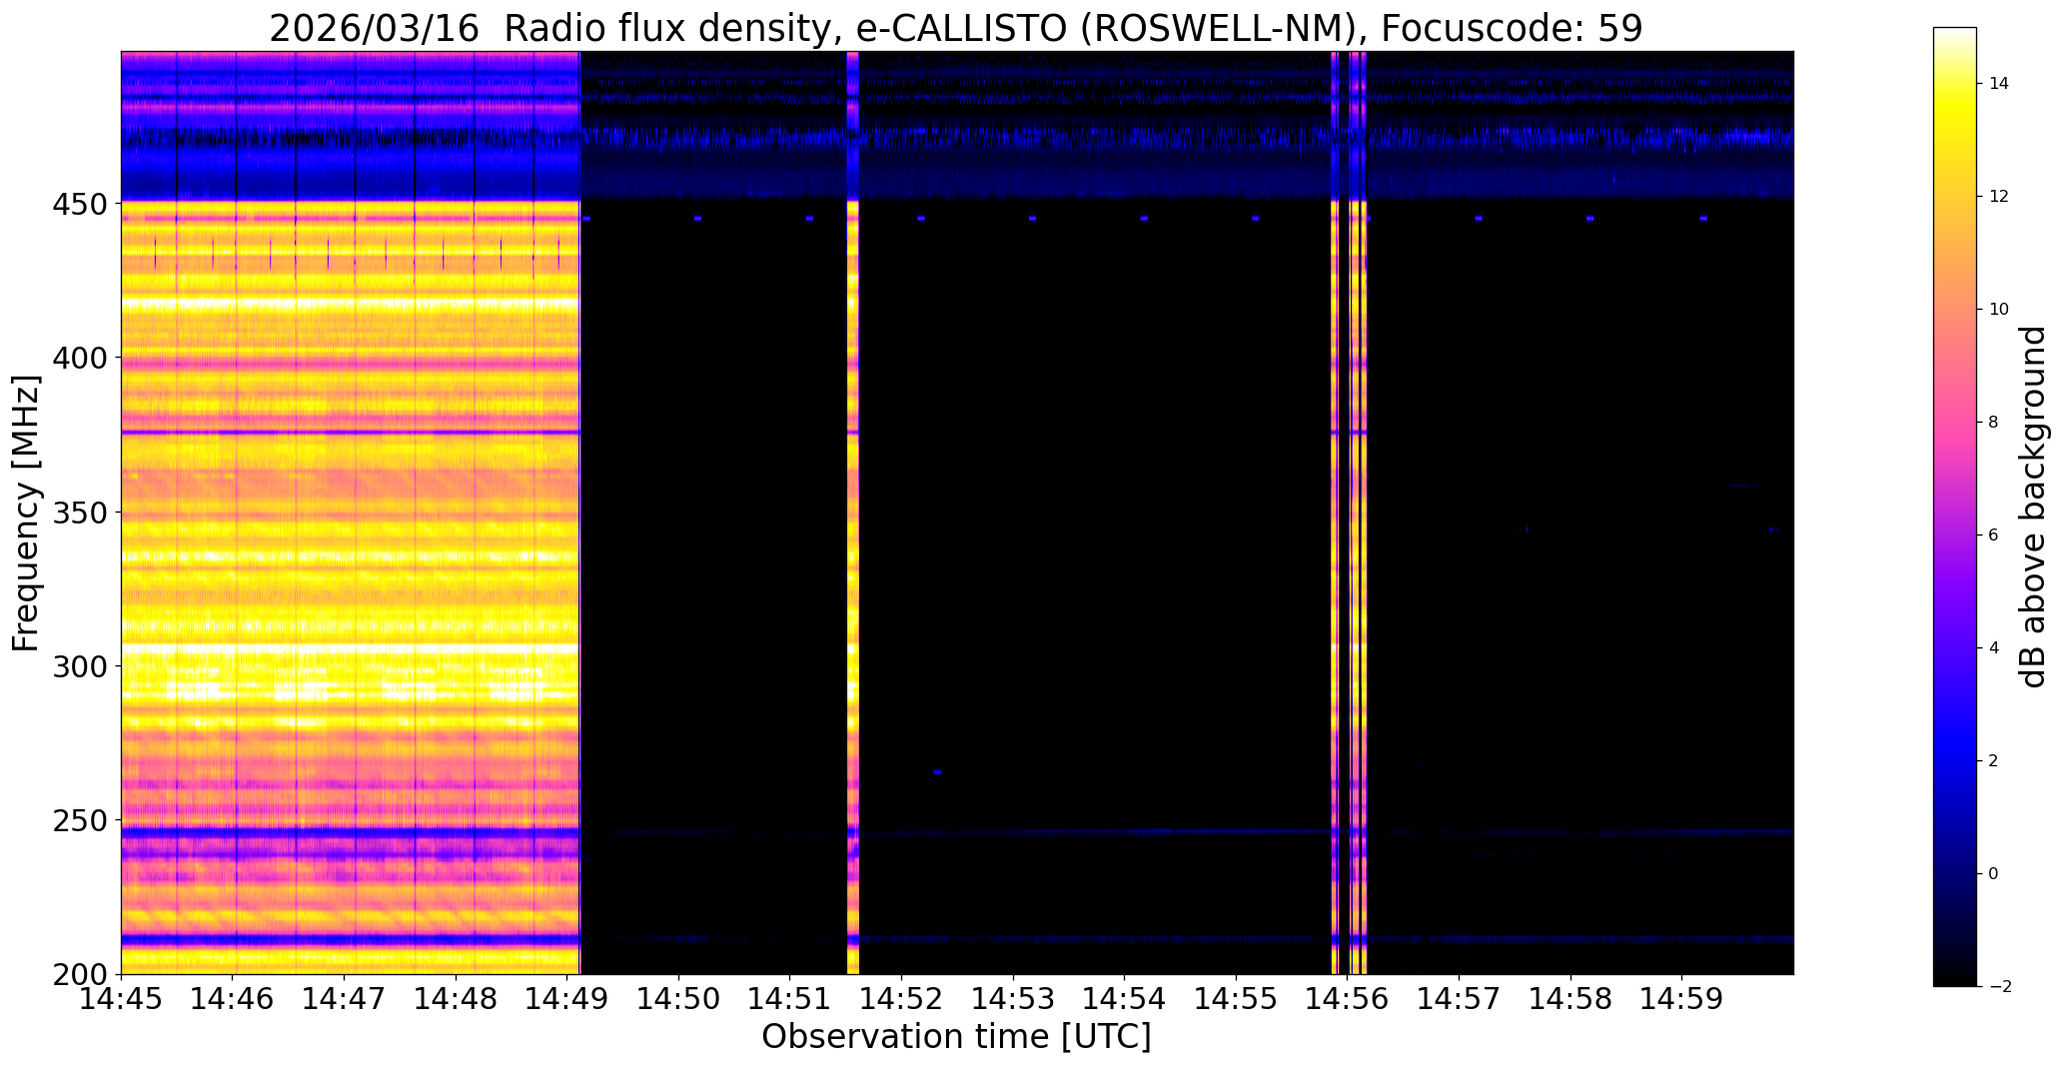The width and height of the screenshot is (2064, 1066).
Task: Click the 300 MHz frequency tick label
Action: point(80,665)
